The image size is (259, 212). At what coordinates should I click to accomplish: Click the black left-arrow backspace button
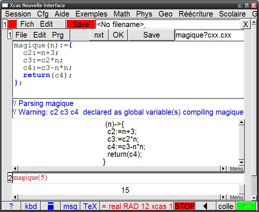(x=205, y=206)
